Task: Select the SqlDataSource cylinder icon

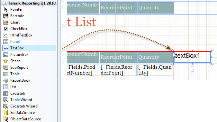Action: coord(6,113)
